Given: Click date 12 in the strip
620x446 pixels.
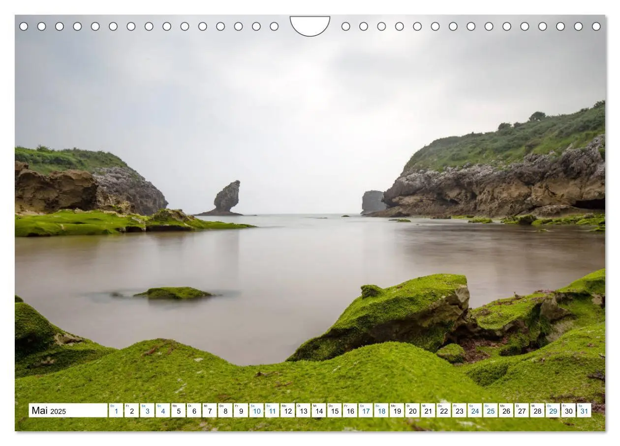Looking at the screenshot, I should click(288, 411).
